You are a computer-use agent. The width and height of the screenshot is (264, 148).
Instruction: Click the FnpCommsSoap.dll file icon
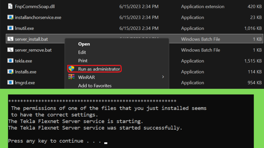[x=10, y=6]
